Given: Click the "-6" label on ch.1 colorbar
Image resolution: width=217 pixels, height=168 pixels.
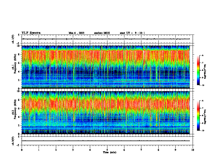Looking at the screenshot, I should [202, 55].
